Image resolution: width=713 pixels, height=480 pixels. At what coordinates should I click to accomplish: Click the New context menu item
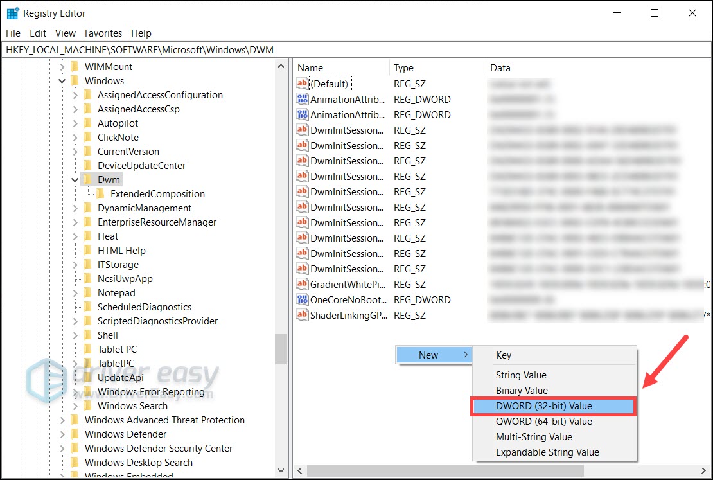[x=434, y=355]
